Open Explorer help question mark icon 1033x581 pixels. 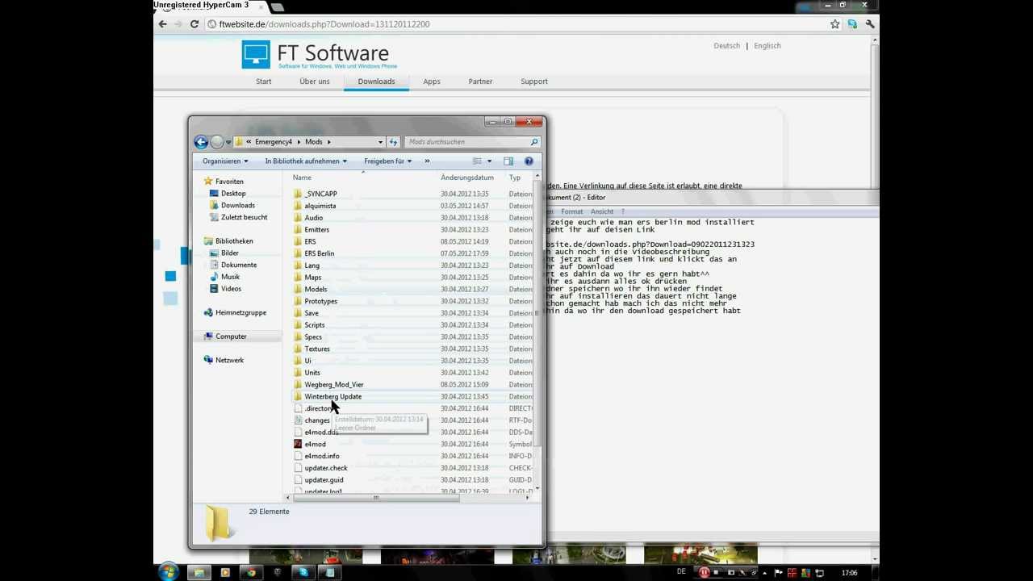[x=529, y=161]
